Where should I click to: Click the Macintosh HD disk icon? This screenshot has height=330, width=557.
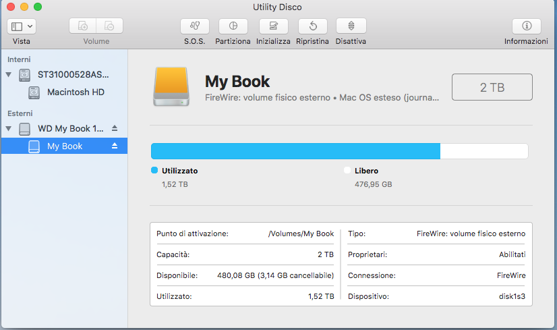point(34,92)
